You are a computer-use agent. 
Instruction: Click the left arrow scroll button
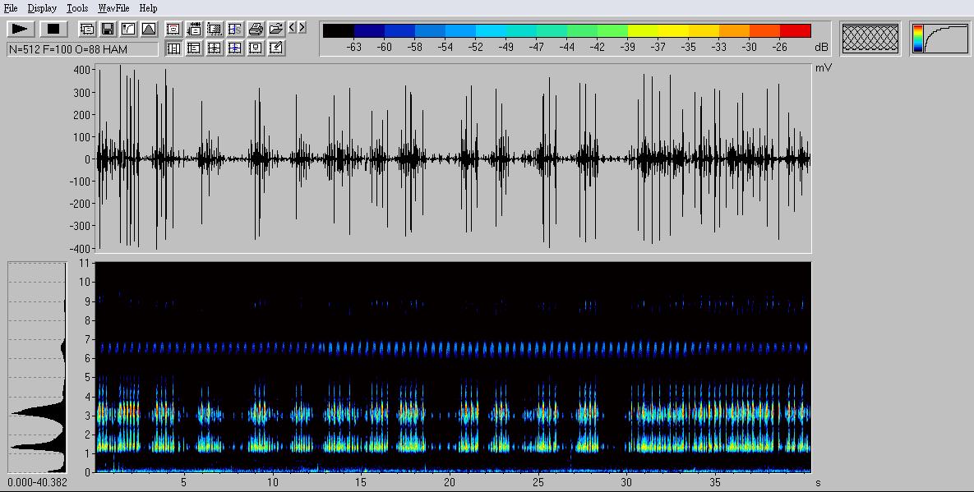click(x=293, y=28)
